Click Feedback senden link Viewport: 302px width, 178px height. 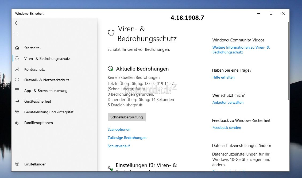pyautogui.click(x=227, y=127)
